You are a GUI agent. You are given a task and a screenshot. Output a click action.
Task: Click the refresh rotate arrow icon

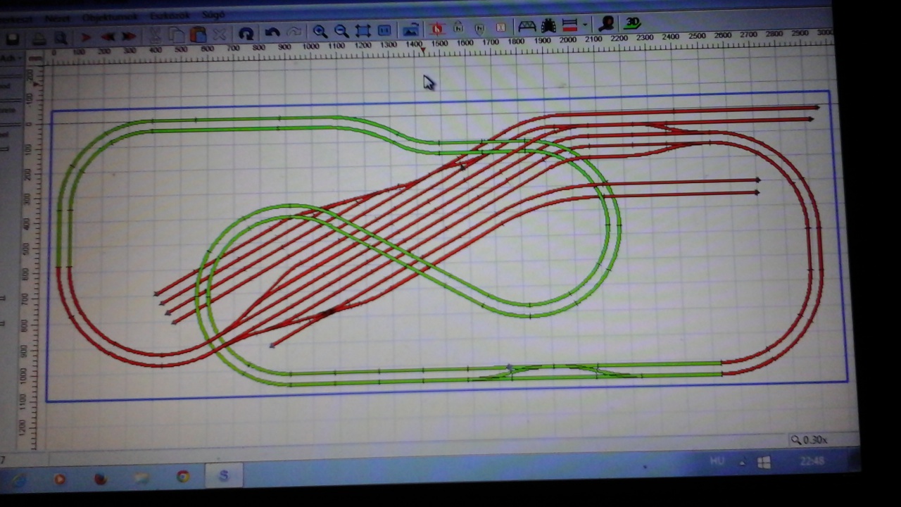tap(246, 33)
